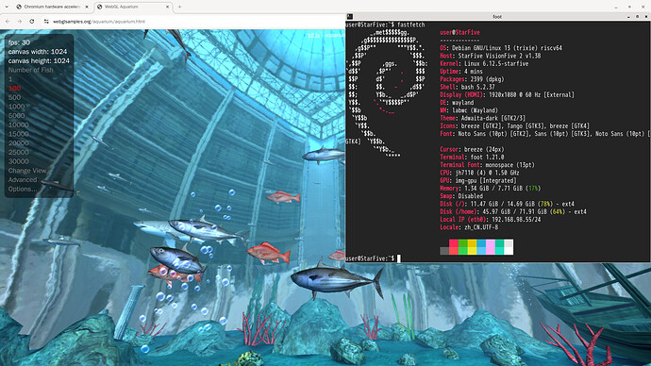This screenshot has width=651, height=366.
Task: Click the Locale: zh_CN.UTF-8 line
Action: coord(469,227)
